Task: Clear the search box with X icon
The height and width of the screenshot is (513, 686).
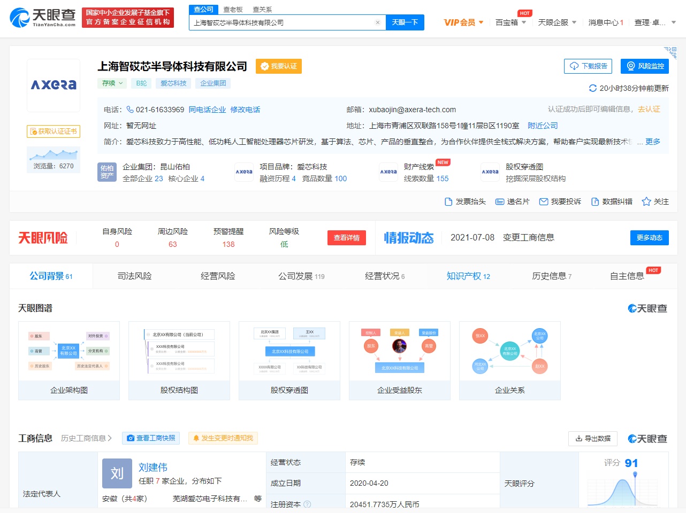Action: click(378, 22)
